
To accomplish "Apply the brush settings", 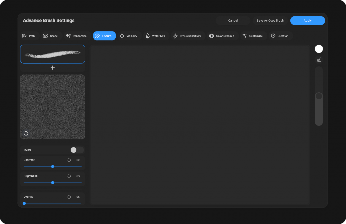I will tap(307, 21).
